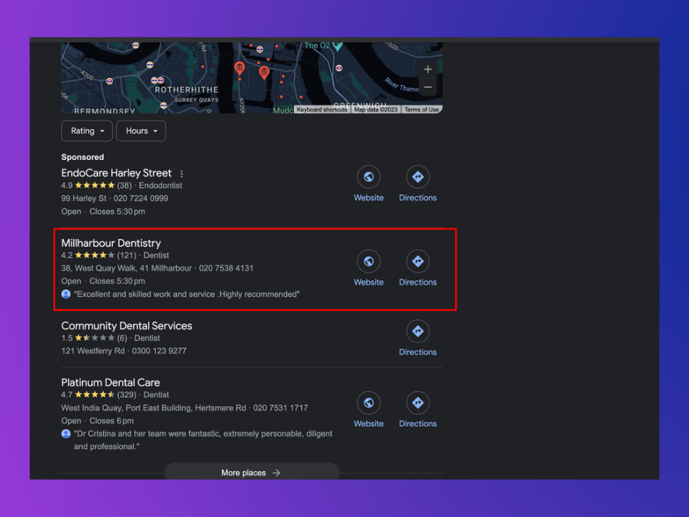This screenshot has width=689, height=517.
Task: Click the Millharbour 4.2 star rating
Action: coord(94,256)
